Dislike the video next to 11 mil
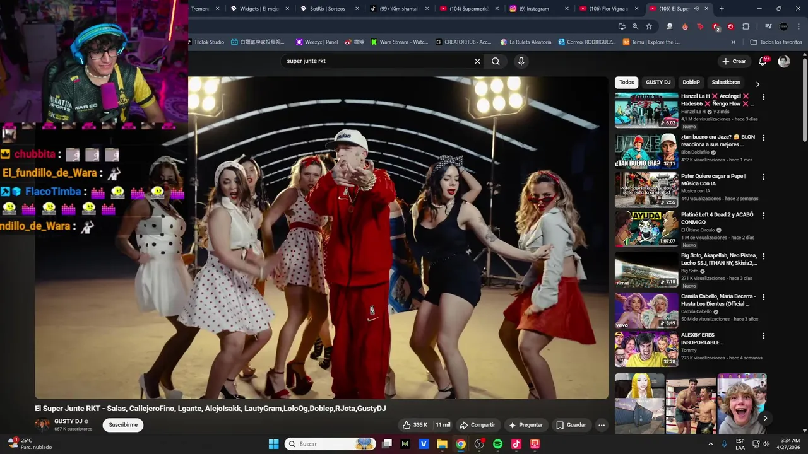Viewport: 808px width, 454px height. 443,425
